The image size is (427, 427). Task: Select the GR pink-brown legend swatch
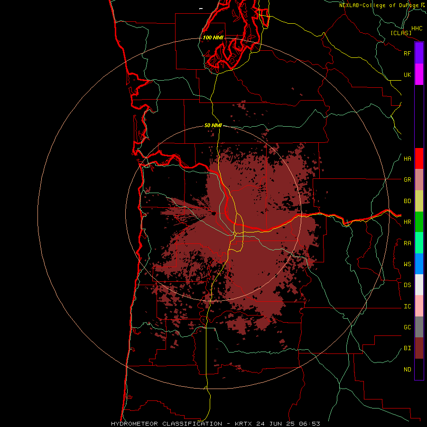pyautogui.click(x=419, y=180)
